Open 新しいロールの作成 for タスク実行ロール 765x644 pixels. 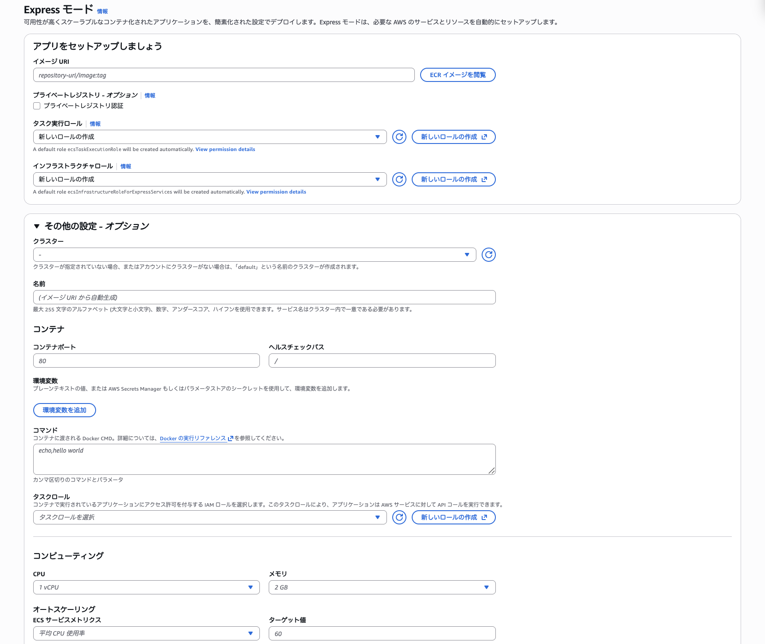tap(453, 137)
